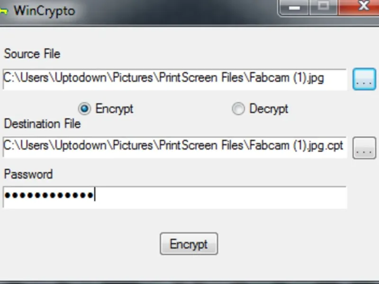Switch to Decrypt mode radio option
The height and width of the screenshot is (284, 379).
tap(238, 109)
